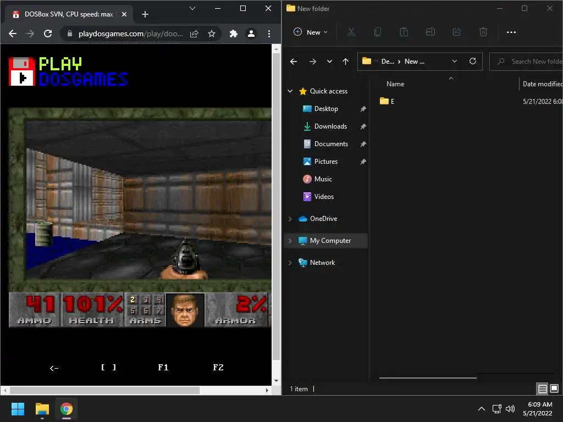Image resolution: width=563 pixels, height=422 pixels.
Task: Click the [ ] virtual key button
Action: [x=108, y=367]
